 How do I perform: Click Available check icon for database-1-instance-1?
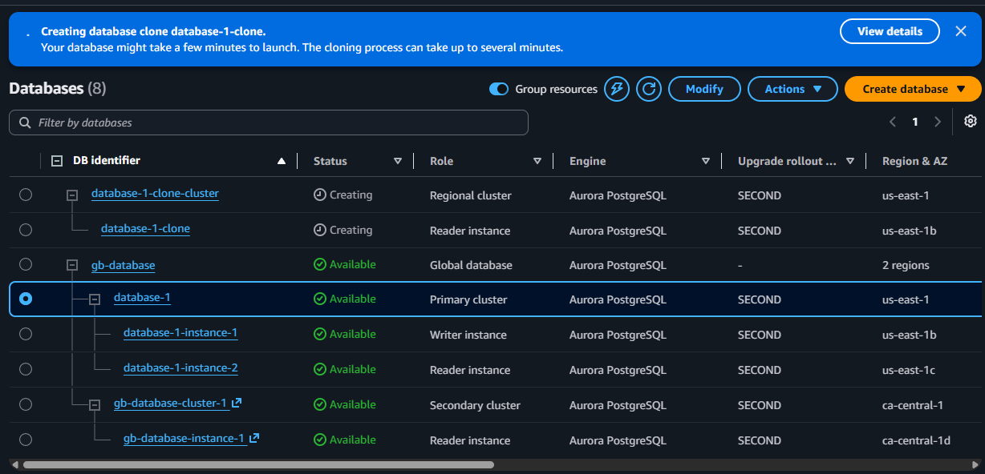(x=319, y=334)
